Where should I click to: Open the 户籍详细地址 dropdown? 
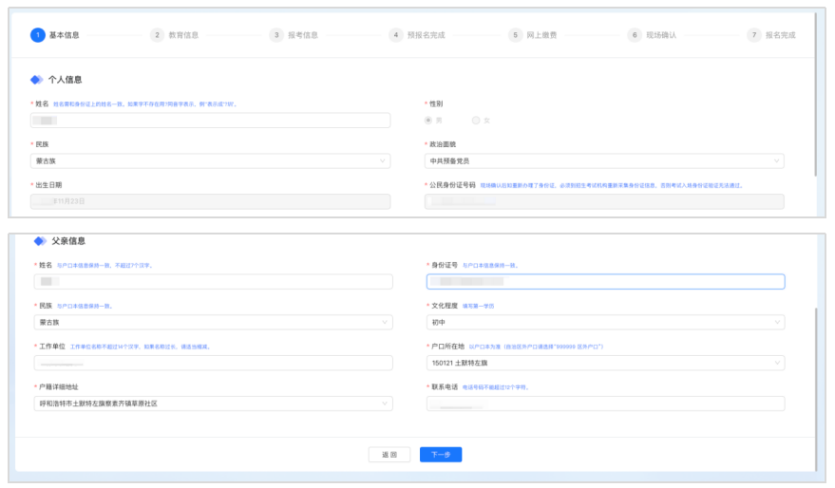tap(213, 404)
